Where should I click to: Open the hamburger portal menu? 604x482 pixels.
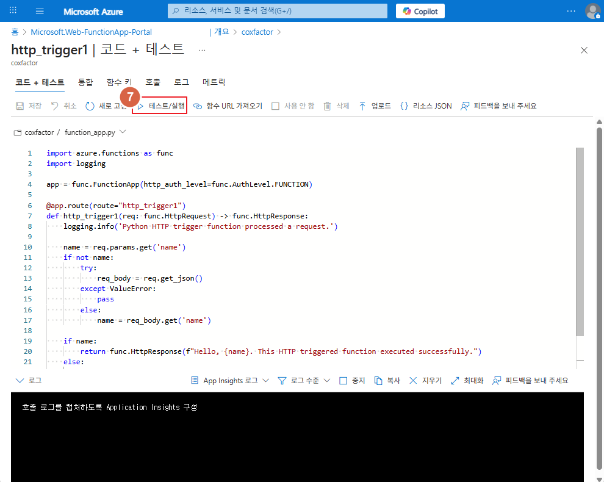point(40,11)
